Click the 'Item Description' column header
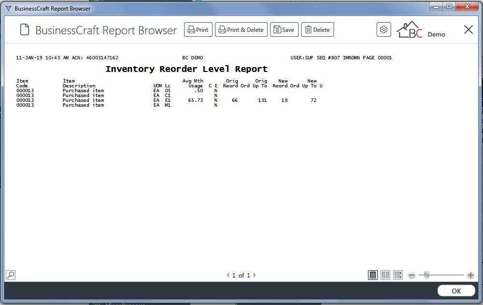 pyautogui.click(x=79, y=83)
